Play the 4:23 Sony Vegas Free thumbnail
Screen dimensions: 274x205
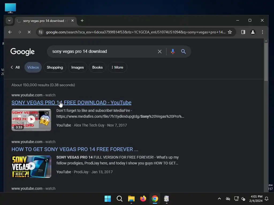tap(31, 167)
